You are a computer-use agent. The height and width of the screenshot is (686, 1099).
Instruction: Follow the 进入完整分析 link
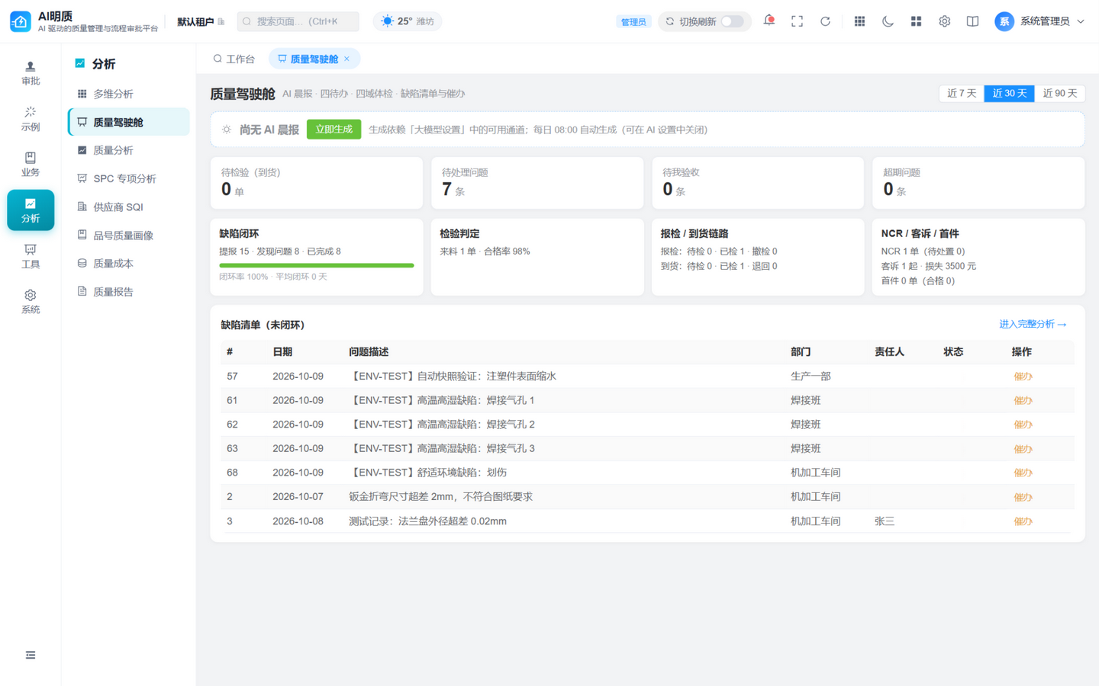[x=1033, y=324]
